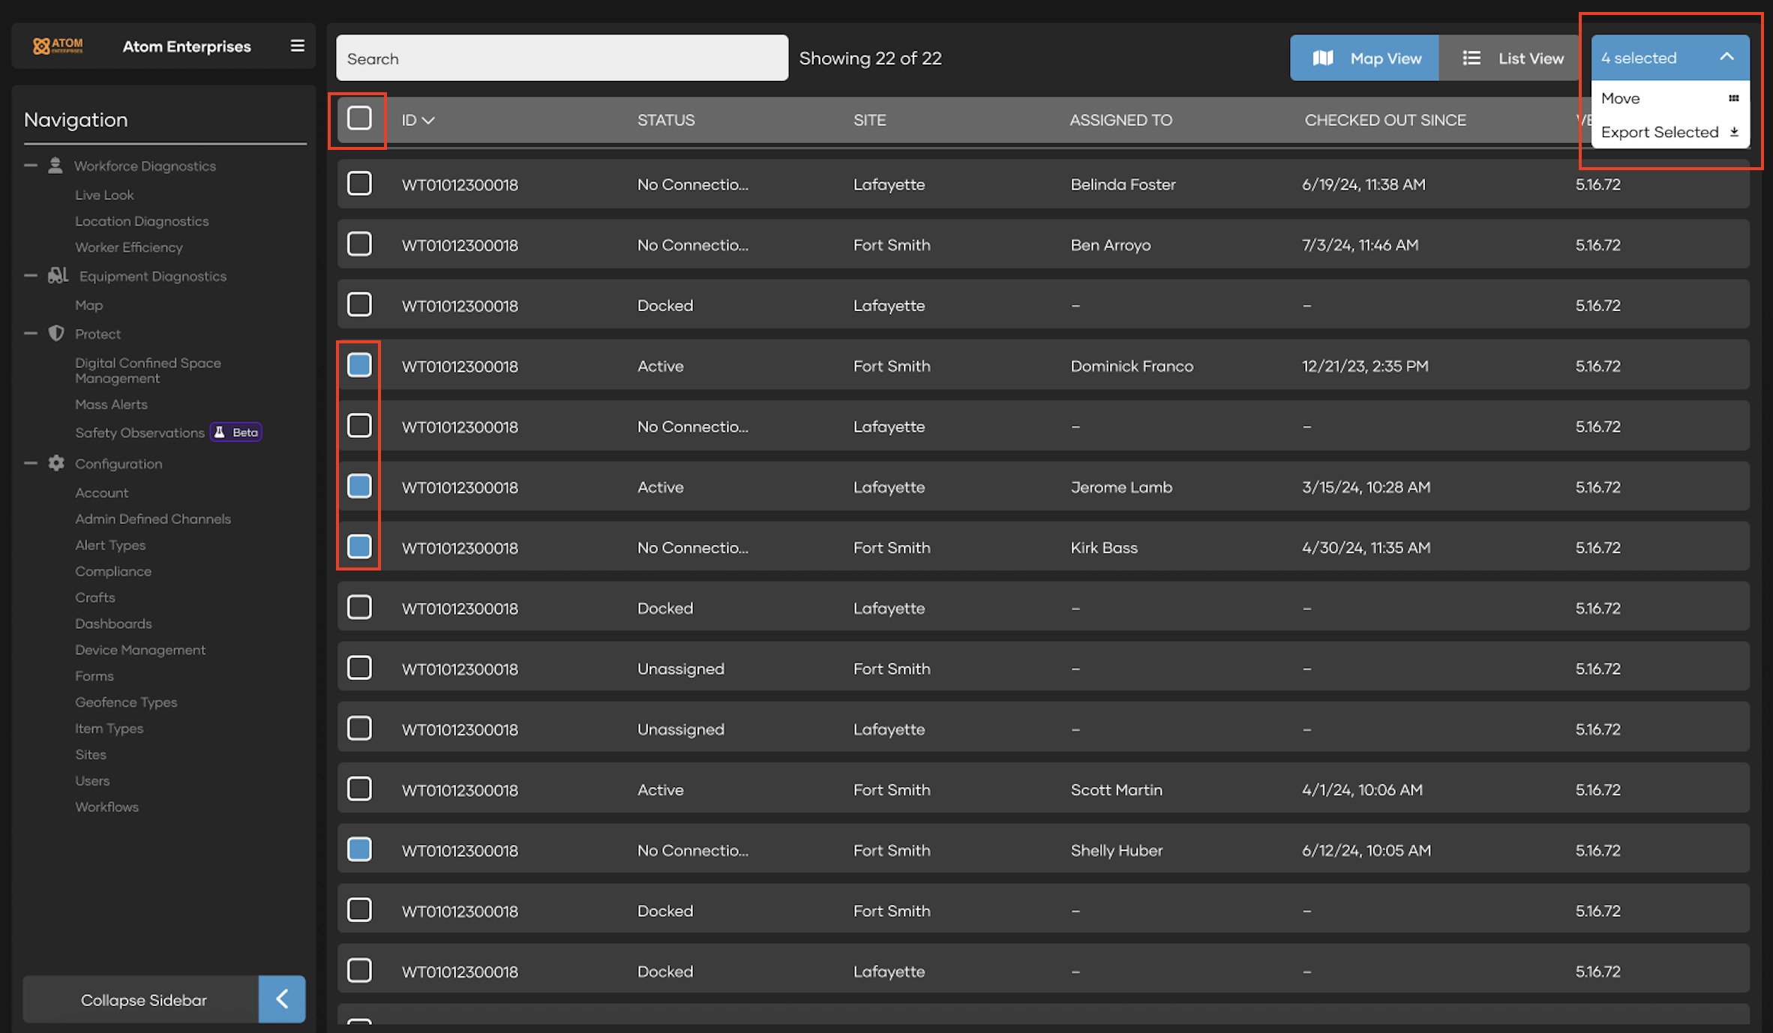Click the list icon in List View
Viewport: 1773px width, 1033px height.
[1471, 58]
